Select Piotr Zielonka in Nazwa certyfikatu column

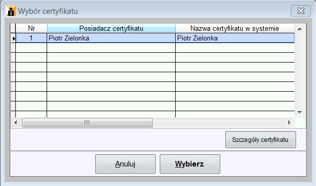click(235, 38)
